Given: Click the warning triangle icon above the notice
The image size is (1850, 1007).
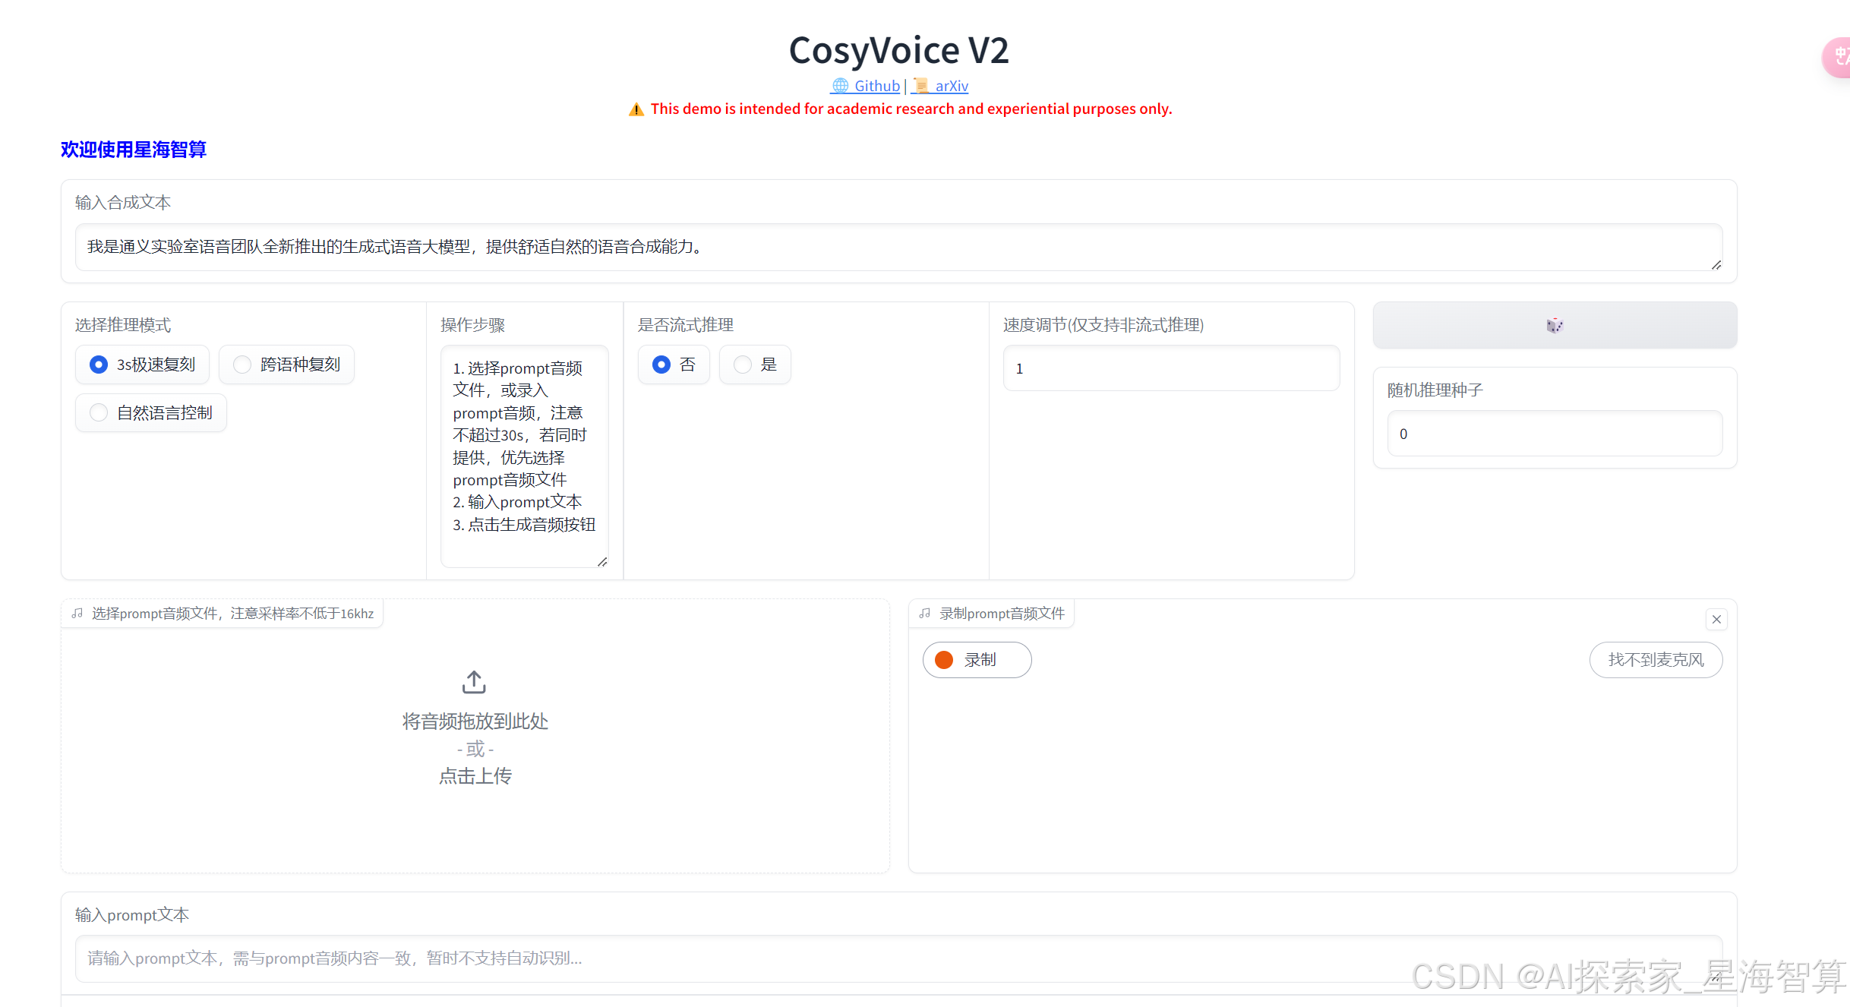Looking at the screenshot, I should tap(636, 109).
